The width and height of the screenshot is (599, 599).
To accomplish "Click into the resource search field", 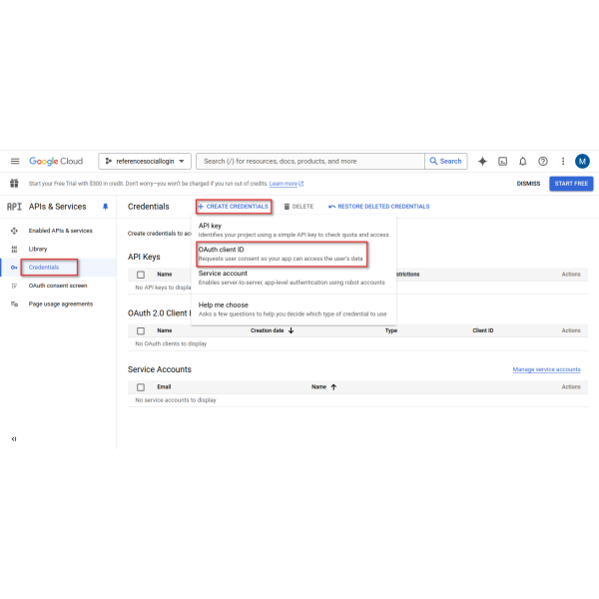I will pyautogui.click(x=311, y=161).
